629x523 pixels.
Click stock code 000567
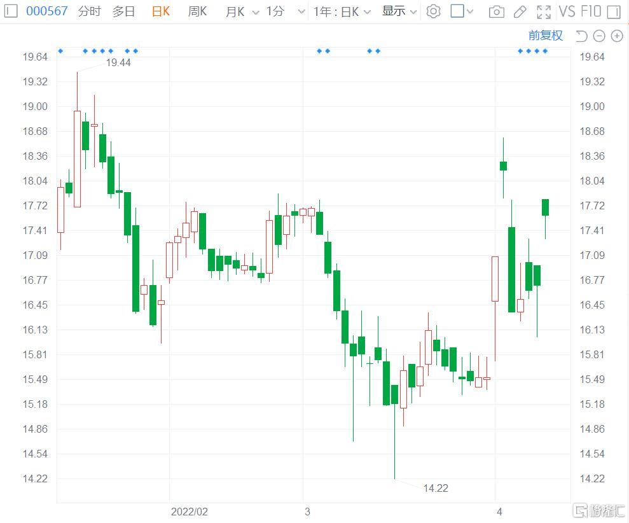coord(47,11)
